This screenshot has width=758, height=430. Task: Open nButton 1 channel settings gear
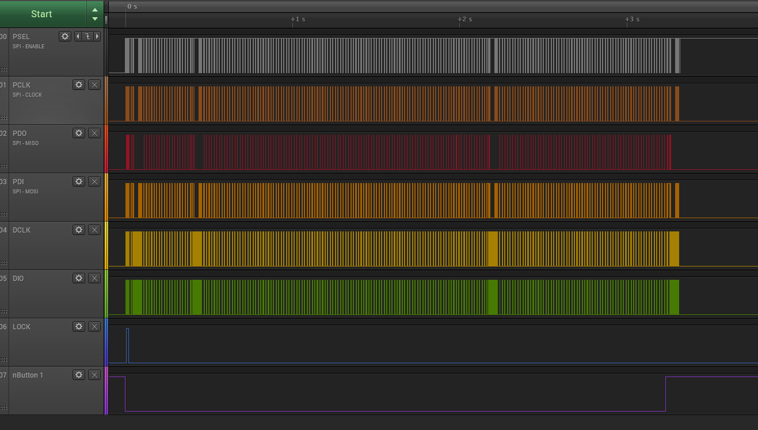[79, 375]
